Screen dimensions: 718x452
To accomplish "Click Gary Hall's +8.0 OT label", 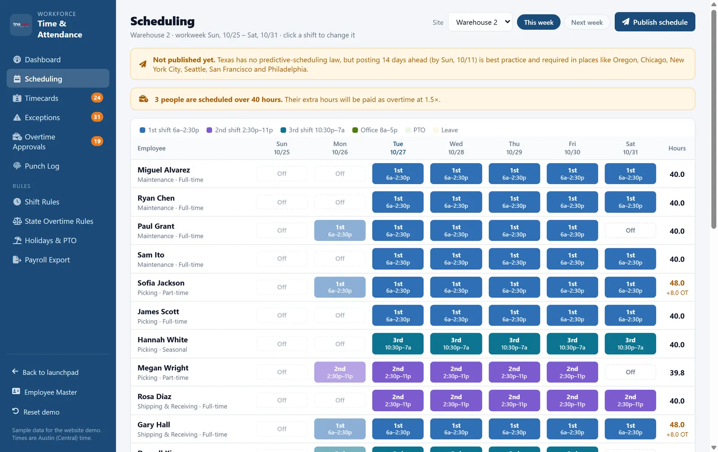I will (677, 435).
